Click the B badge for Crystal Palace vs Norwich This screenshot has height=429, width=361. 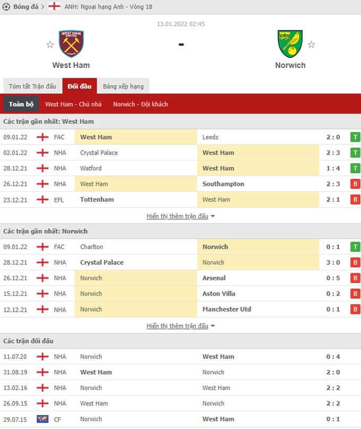[355, 262]
